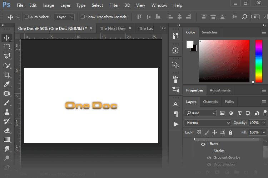Select the Polygonal Lasso tool
The height and width of the screenshot is (178, 268).
point(7,56)
